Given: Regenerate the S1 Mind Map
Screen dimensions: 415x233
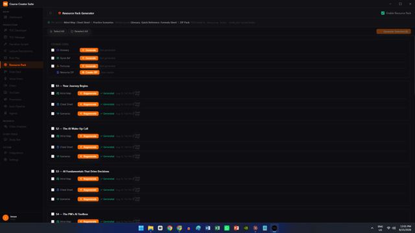Looking at the screenshot, I should pos(88,93).
